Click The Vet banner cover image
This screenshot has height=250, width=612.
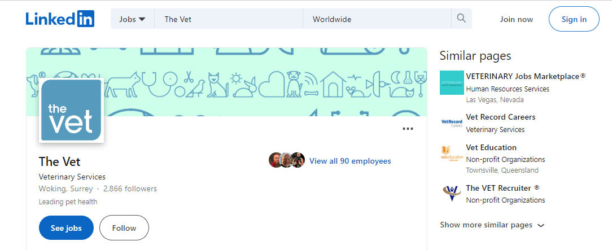click(x=226, y=82)
